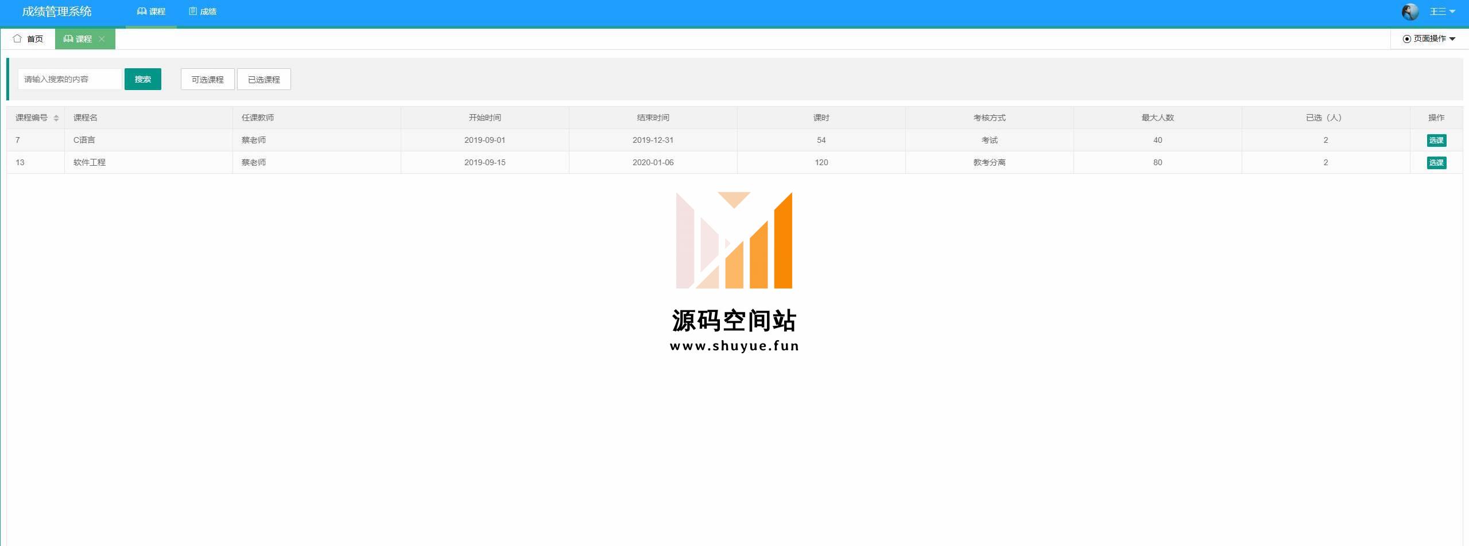Expand the 页面操作 dropdown
Image resolution: width=1469 pixels, height=546 pixels.
coord(1429,39)
